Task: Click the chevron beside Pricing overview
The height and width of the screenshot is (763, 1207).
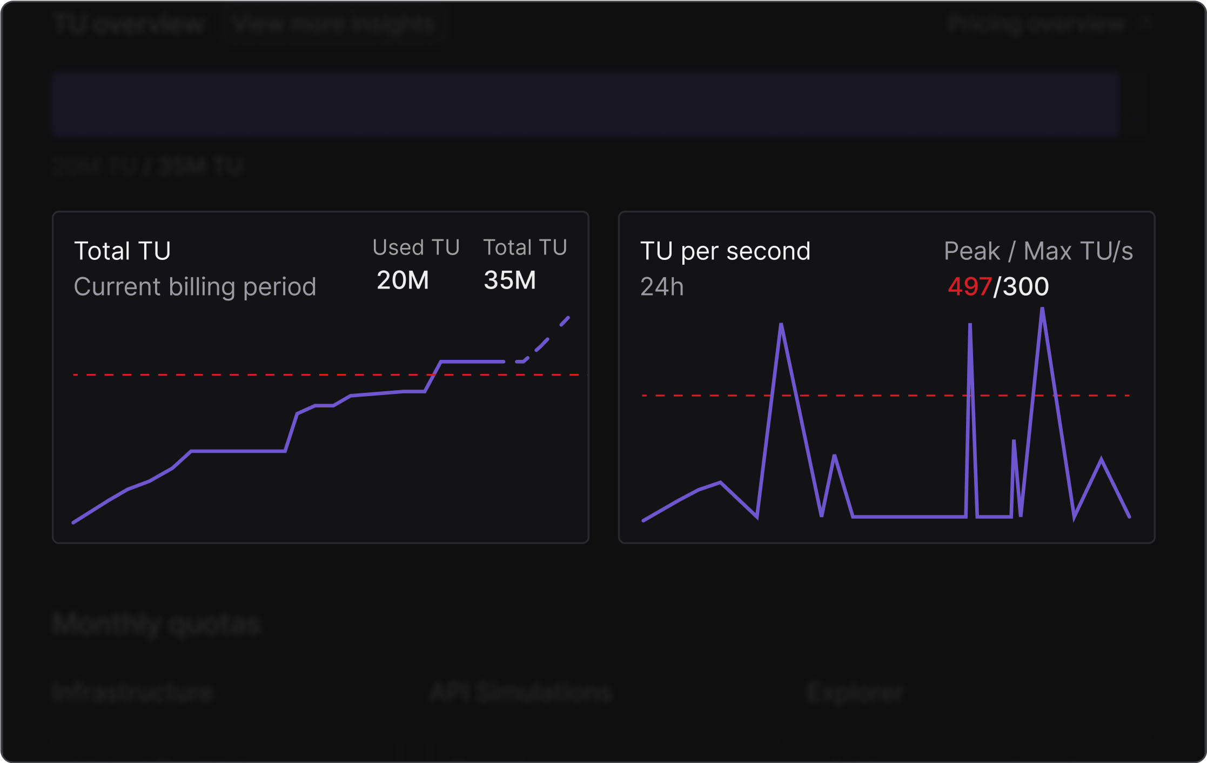Action: 1145,24
